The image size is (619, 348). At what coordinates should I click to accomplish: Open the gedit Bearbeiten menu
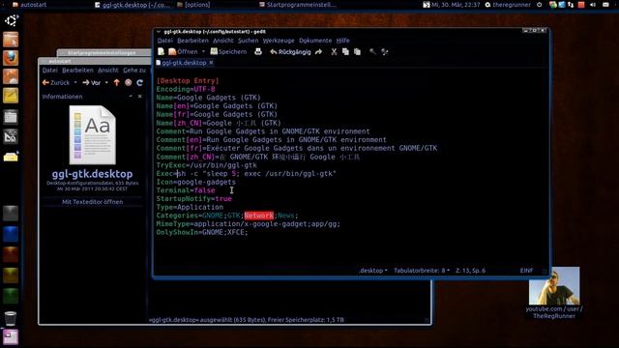pyautogui.click(x=192, y=41)
